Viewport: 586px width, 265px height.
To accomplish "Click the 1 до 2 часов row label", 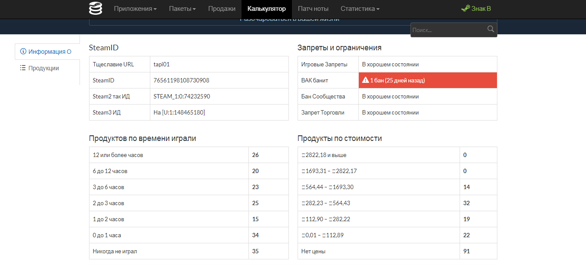I will (109, 219).
